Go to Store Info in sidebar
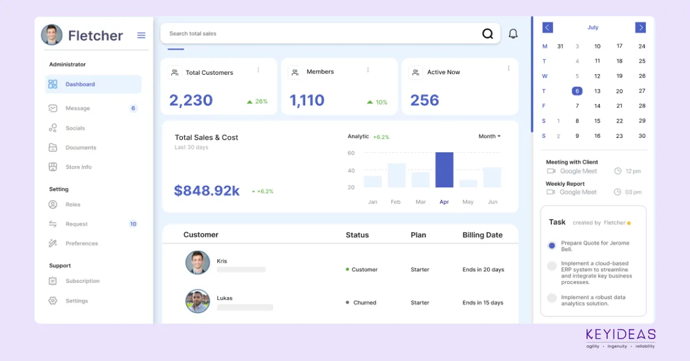Screen dimensions: 690x361 click(x=78, y=167)
